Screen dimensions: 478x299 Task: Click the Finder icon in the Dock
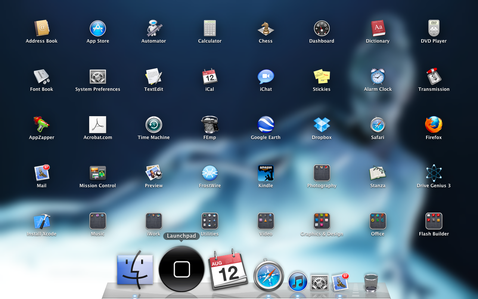[x=135, y=270]
